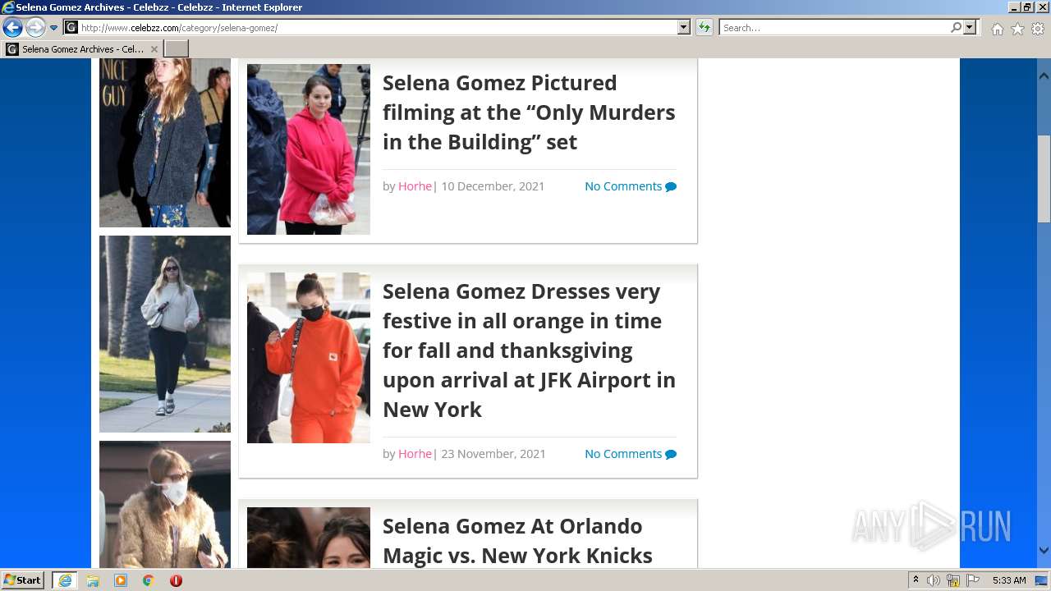Click the scrollbar up arrow
The width and height of the screenshot is (1051, 591).
click(x=1044, y=76)
